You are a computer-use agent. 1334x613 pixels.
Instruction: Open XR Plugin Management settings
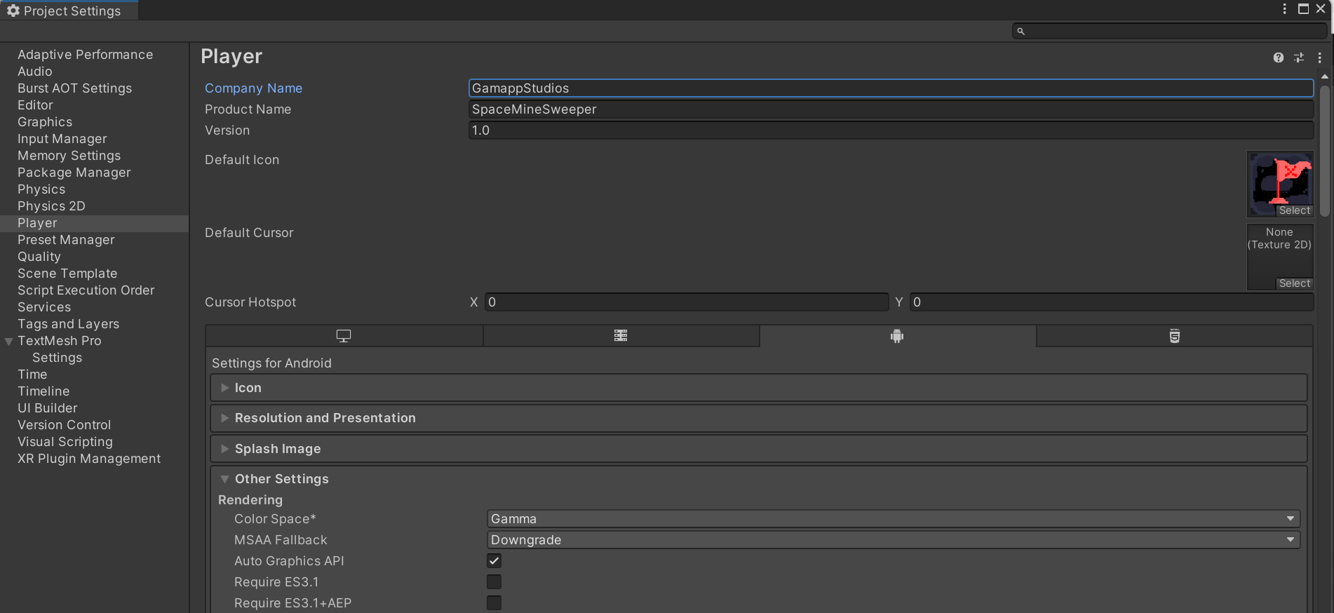(x=89, y=459)
